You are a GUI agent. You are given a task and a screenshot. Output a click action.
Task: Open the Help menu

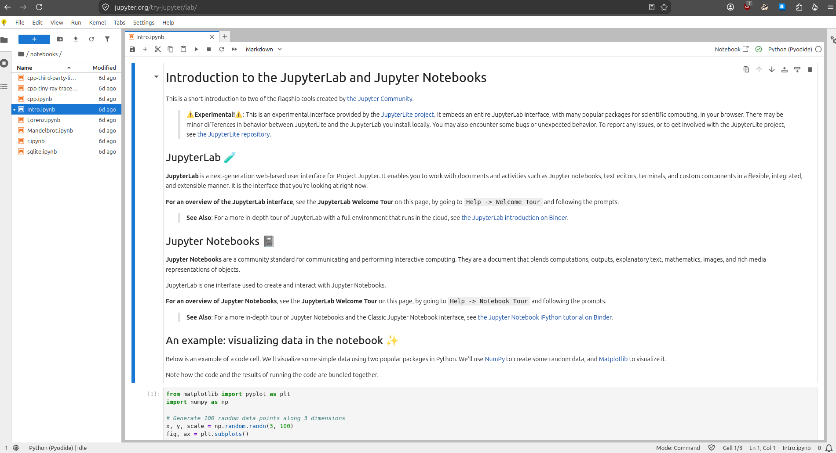click(168, 22)
